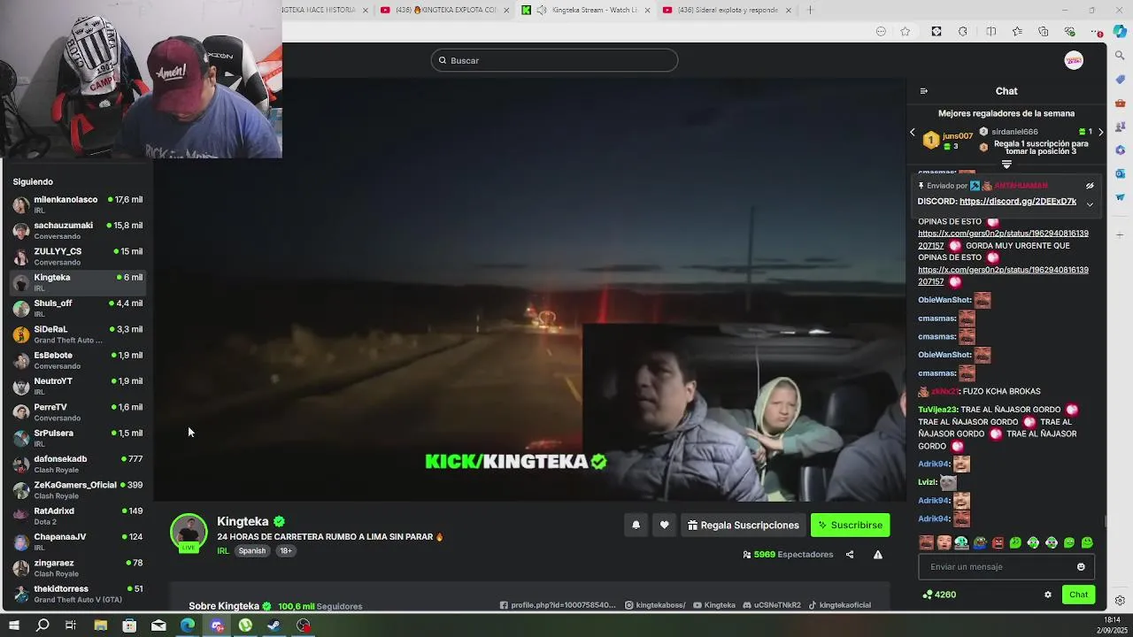
Task: Open Edge sidebar settings gear
Action: pyautogui.click(x=1120, y=601)
